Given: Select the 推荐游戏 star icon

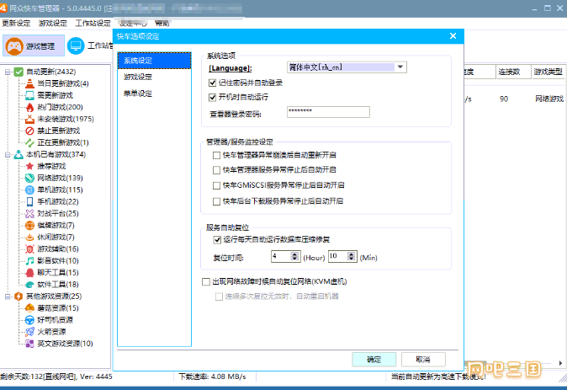Looking at the screenshot, I should coord(29,166).
